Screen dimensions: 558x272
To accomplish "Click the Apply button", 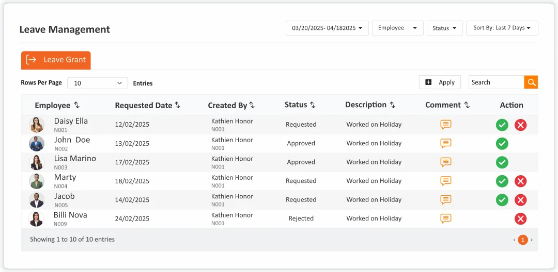I will pos(440,82).
